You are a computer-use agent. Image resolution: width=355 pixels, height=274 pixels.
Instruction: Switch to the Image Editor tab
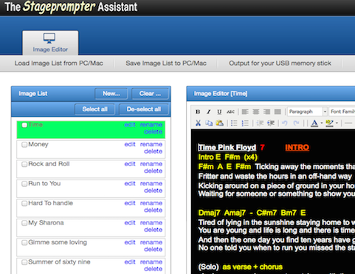point(50,43)
